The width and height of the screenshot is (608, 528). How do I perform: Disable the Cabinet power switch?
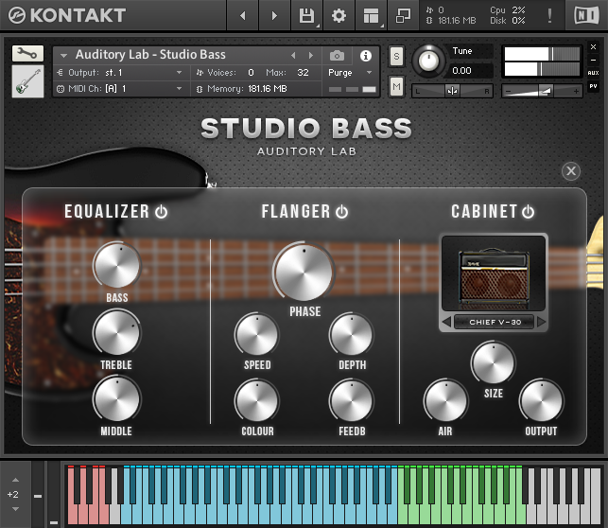(528, 212)
